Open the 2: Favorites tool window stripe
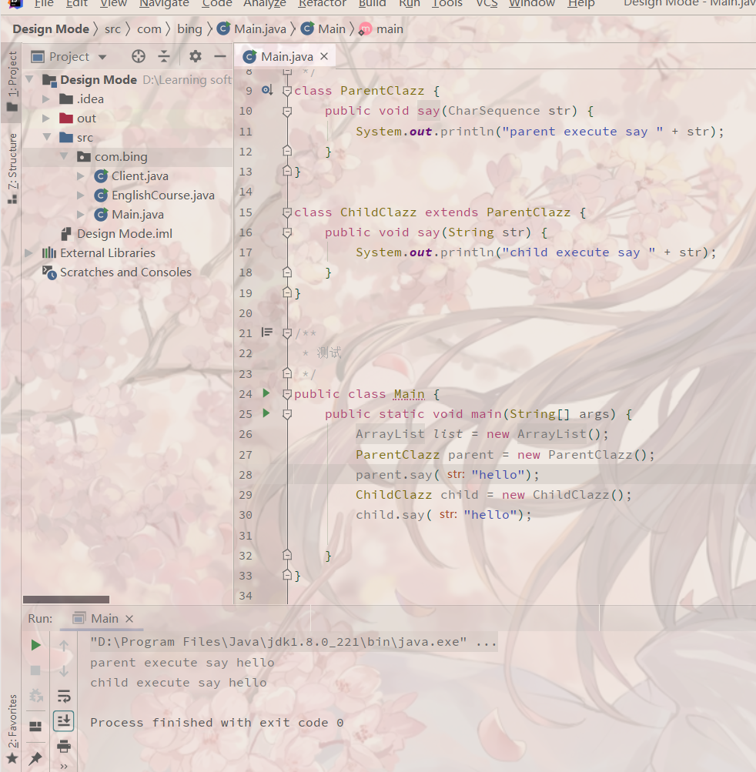 point(12,722)
